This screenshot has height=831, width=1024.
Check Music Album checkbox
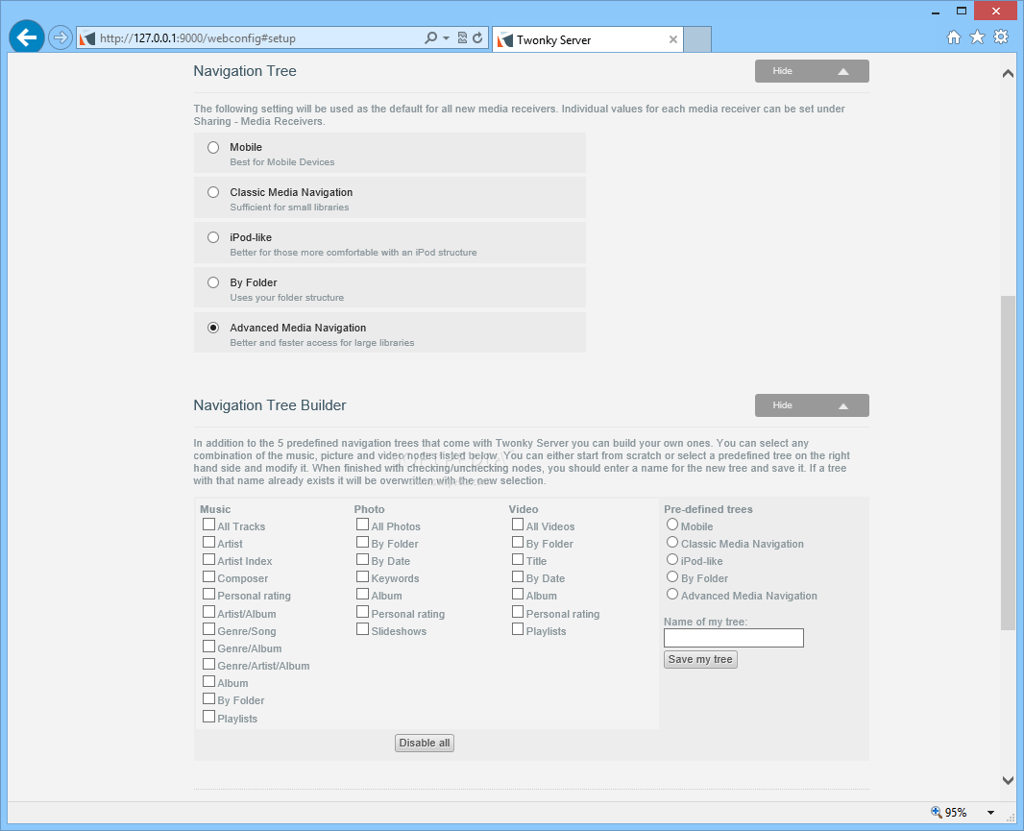coord(209,681)
